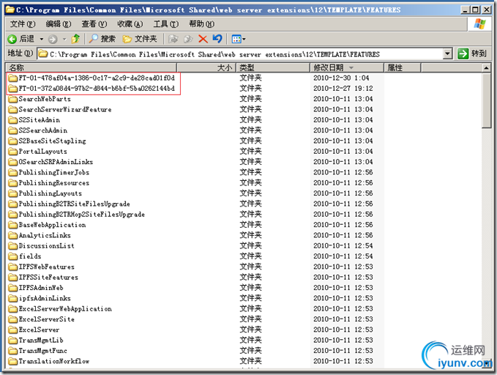
Task: Select the PublishingB2TRHop2SiteFilesUpgrade folder icon
Action: [13, 214]
